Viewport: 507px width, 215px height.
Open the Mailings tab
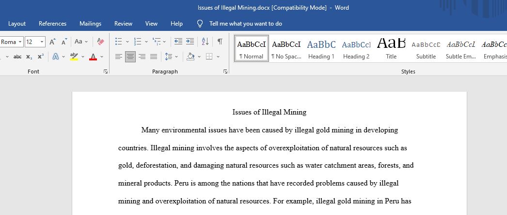pyautogui.click(x=90, y=24)
